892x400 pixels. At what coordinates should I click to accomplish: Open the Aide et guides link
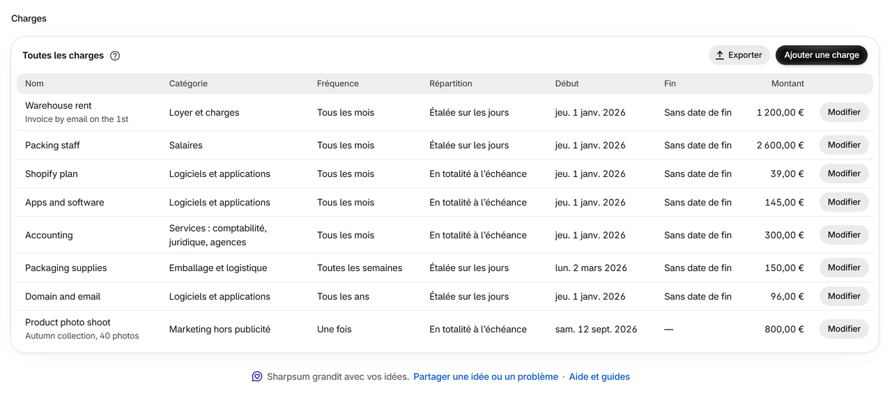click(599, 377)
